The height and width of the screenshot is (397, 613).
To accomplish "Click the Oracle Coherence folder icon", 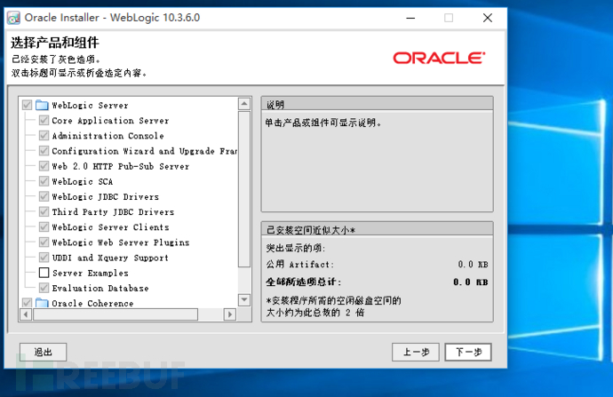I will pyautogui.click(x=42, y=303).
